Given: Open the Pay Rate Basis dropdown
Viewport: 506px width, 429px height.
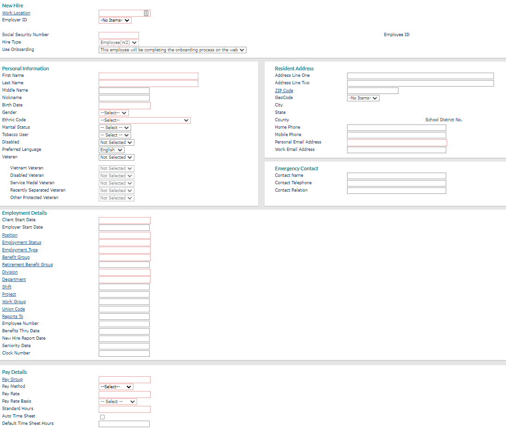Looking at the screenshot, I should [x=117, y=401].
